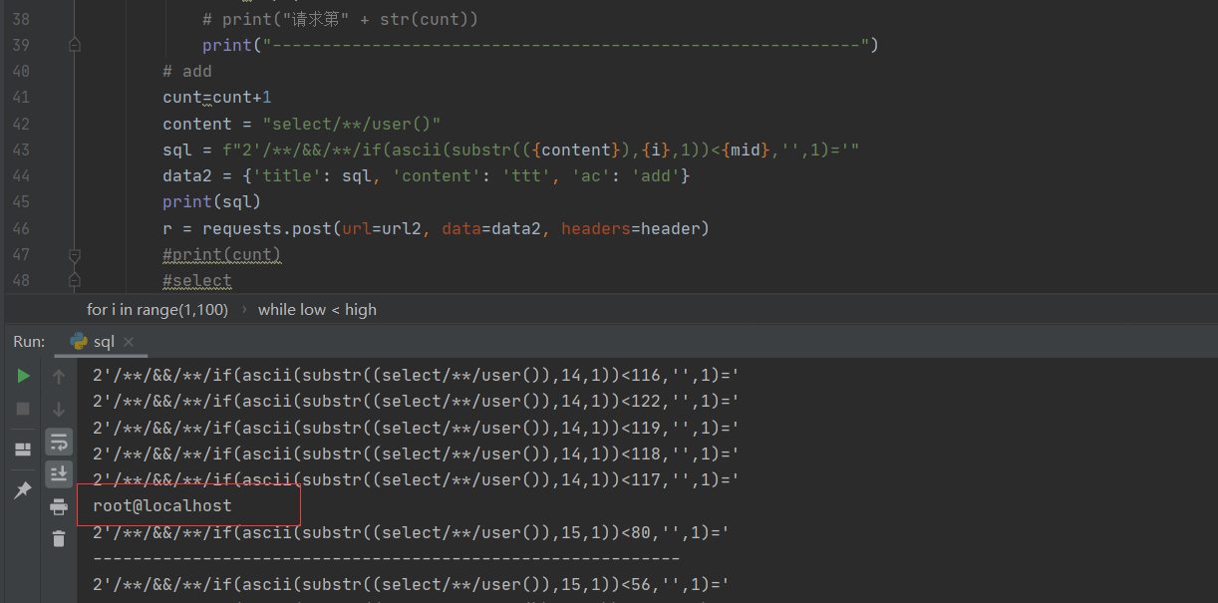
Task: Select 'root@localhost' output line
Action: pos(162,505)
